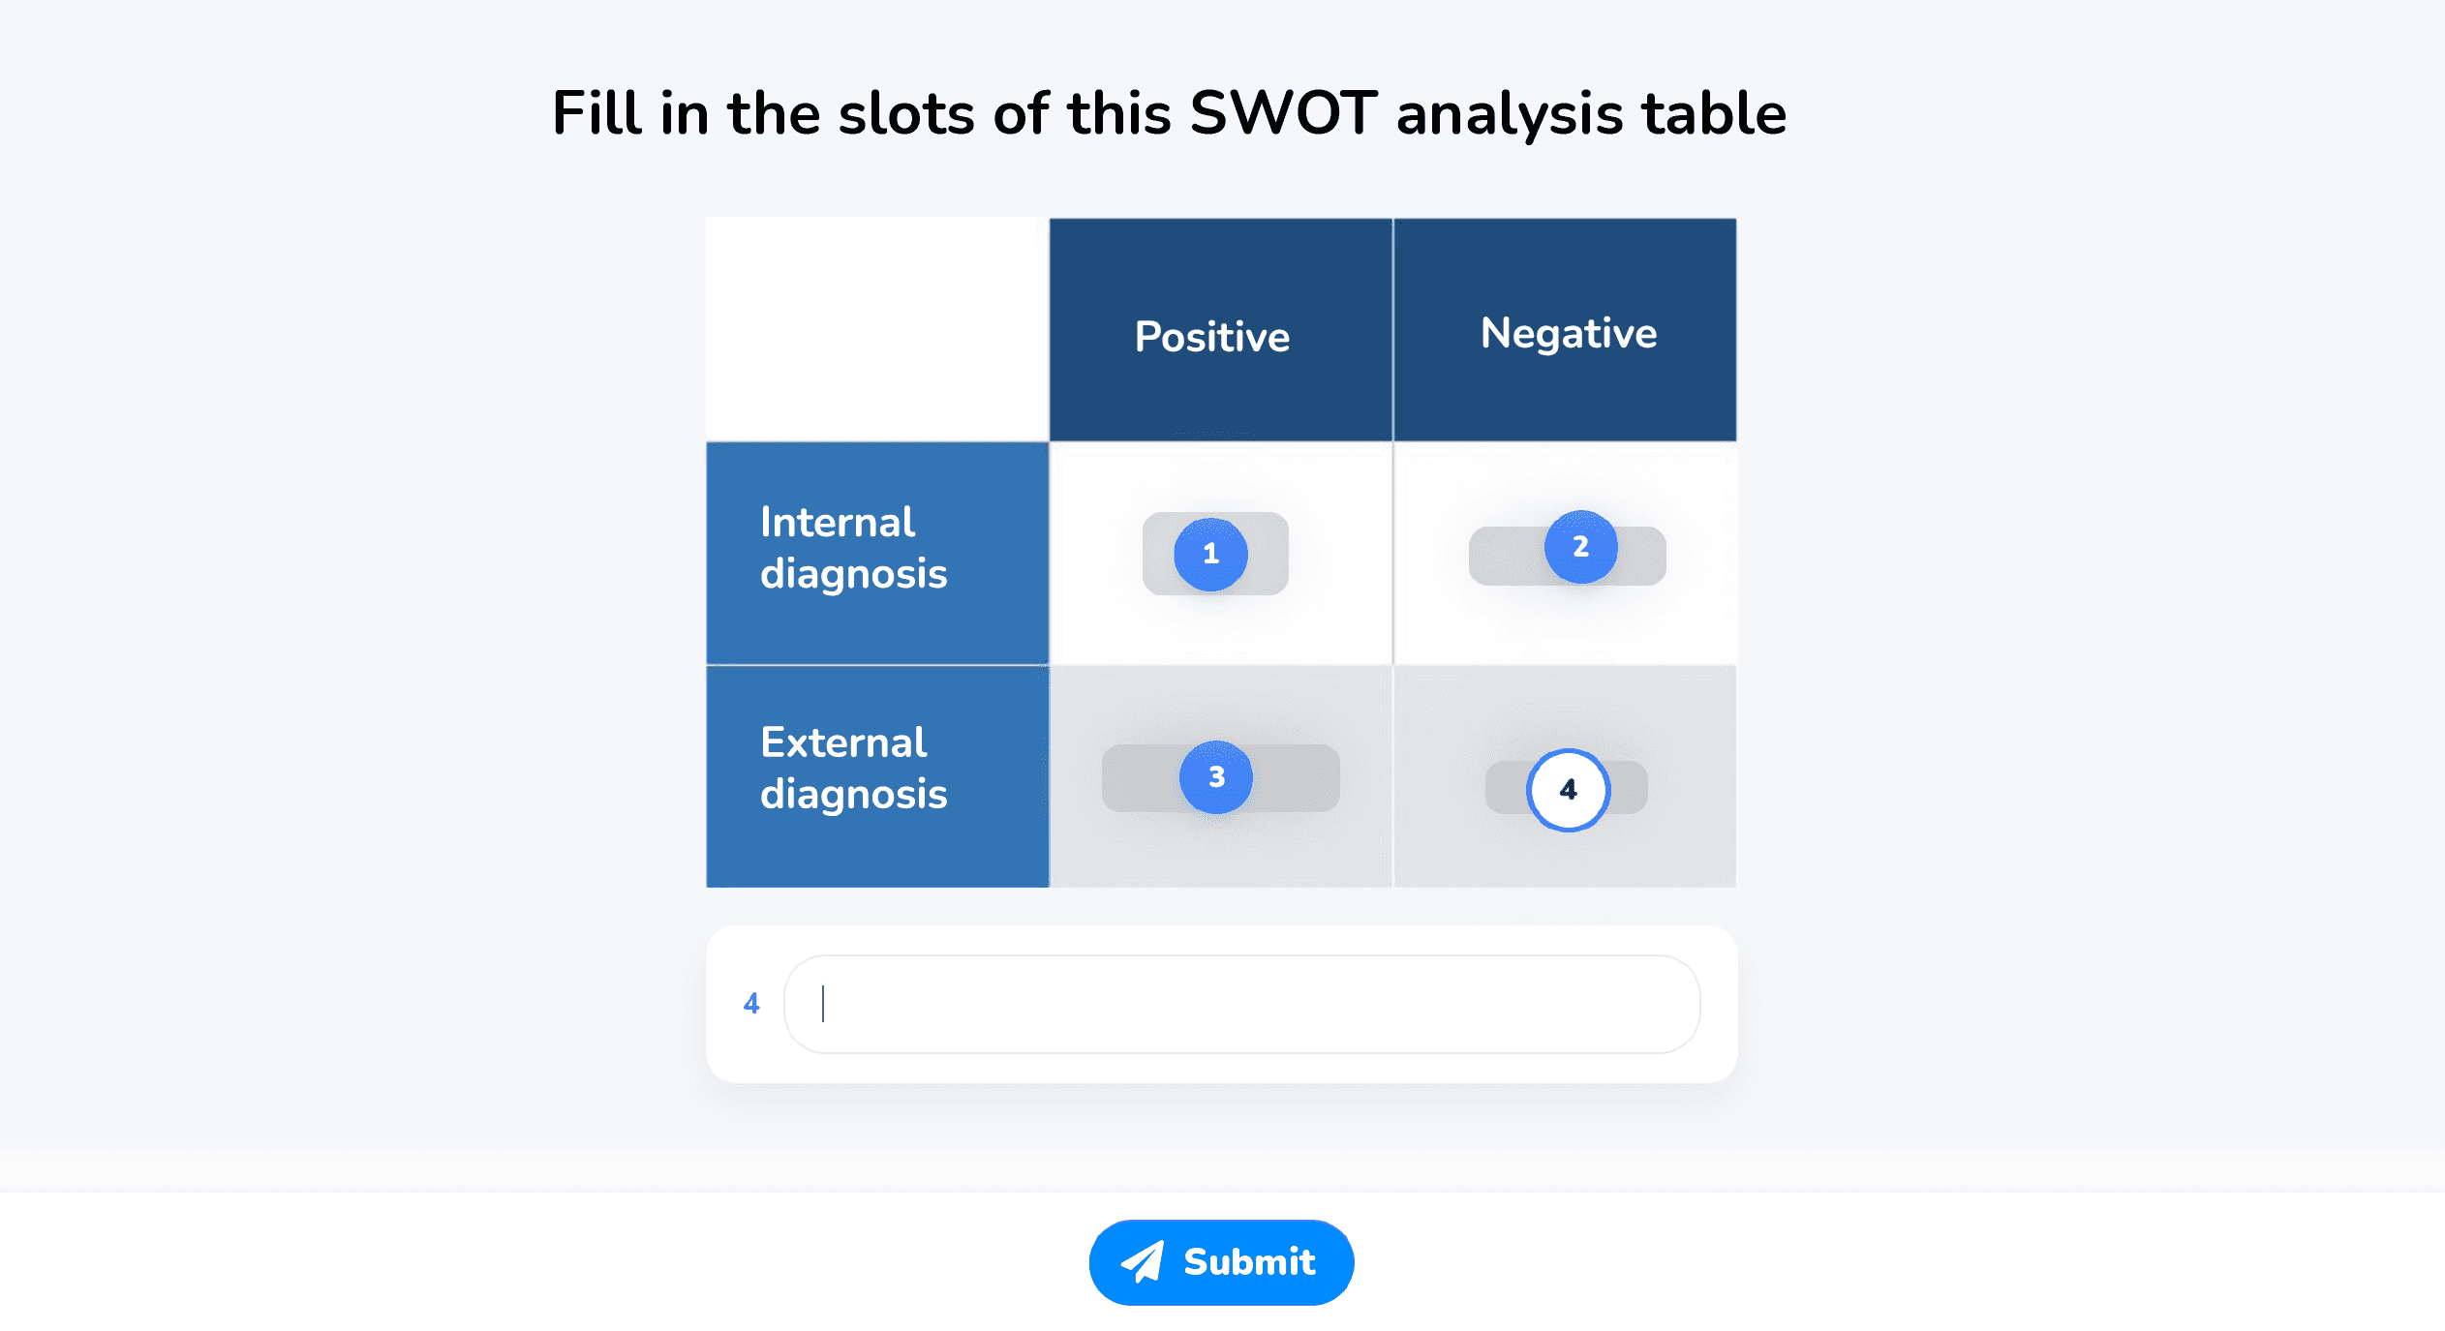
Task: Select slot marker number 2
Action: pos(1580,547)
